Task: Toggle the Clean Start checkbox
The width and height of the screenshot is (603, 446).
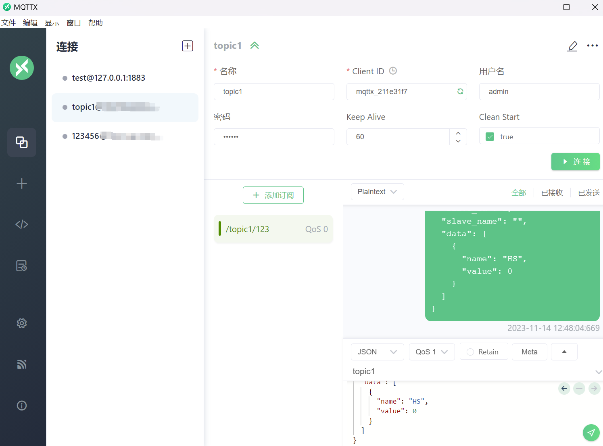Action: [490, 137]
